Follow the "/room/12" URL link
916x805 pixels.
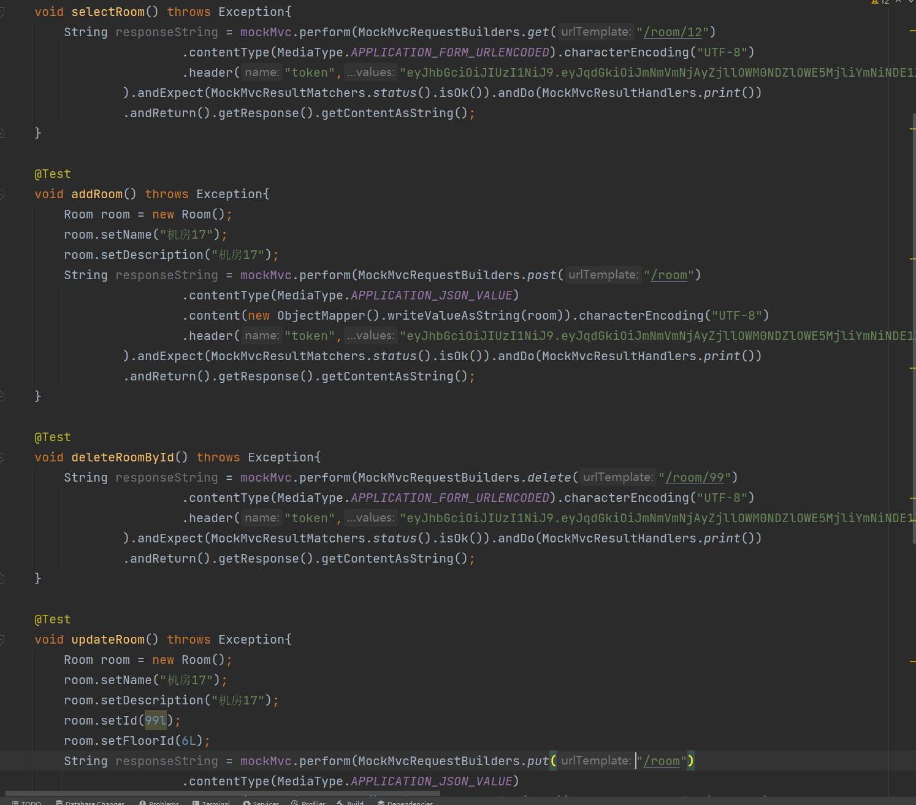pyautogui.click(x=673, y=32)
